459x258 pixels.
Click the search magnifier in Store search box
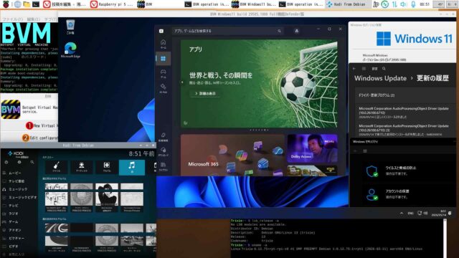279,31
